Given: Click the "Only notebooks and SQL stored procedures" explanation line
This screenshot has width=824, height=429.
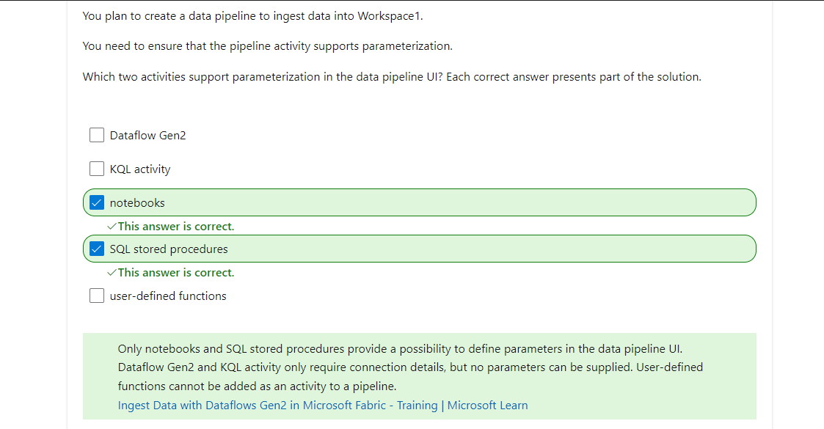Looking at the screenshot, I should [x=400, y=348].
